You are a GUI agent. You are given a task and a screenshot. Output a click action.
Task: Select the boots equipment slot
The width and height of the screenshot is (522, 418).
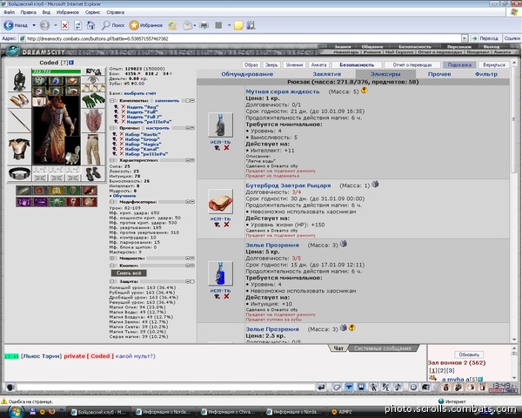pyautogui.click(x=93, y=173)
